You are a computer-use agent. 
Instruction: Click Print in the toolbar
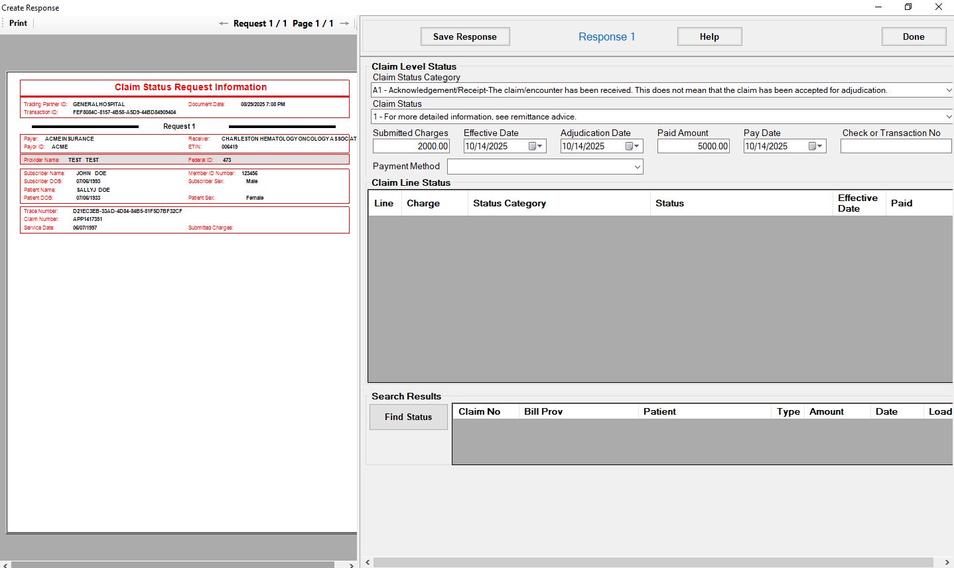[x=18, y=23]
